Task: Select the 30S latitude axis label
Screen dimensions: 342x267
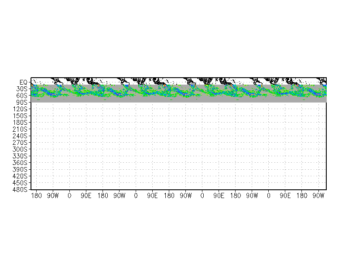Action: (22, 89)
